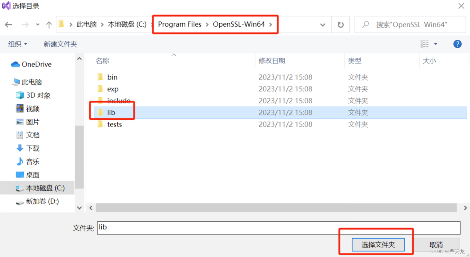
Task: Select the lib folder row
Action: [280, 112]
